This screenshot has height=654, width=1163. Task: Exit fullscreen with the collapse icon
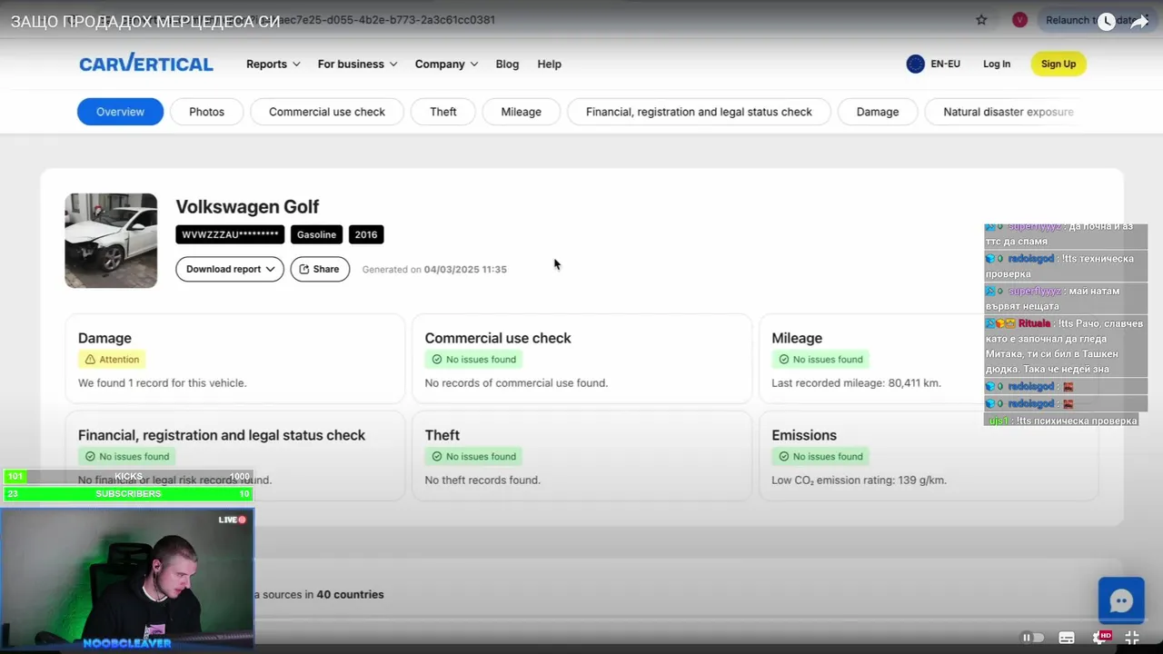point(1132,638)
